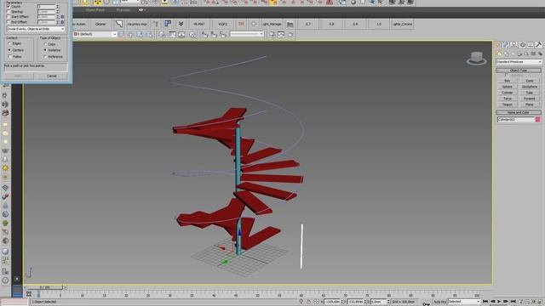Open the Create command panel tab
The height and width of the screenshot is (306, 545).
pyautogui.click(x=497, y=45)
